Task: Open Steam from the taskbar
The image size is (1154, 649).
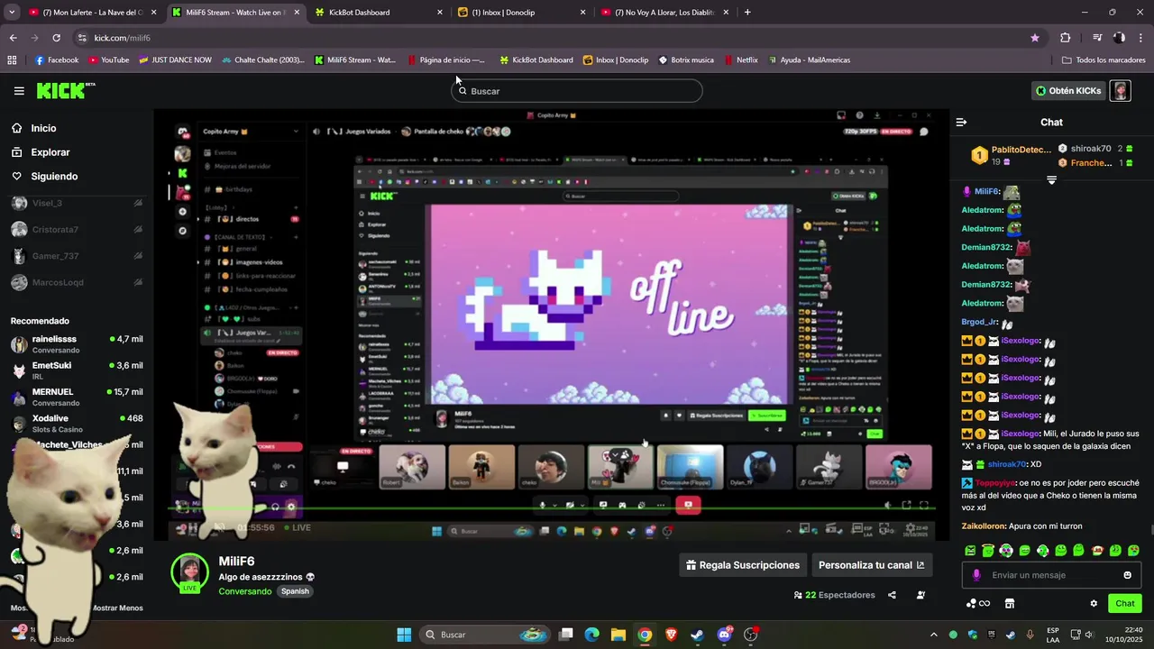Action: [697, 635]
